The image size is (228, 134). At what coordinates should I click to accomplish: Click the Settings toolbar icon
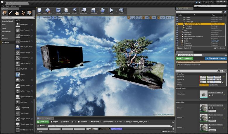75,10
